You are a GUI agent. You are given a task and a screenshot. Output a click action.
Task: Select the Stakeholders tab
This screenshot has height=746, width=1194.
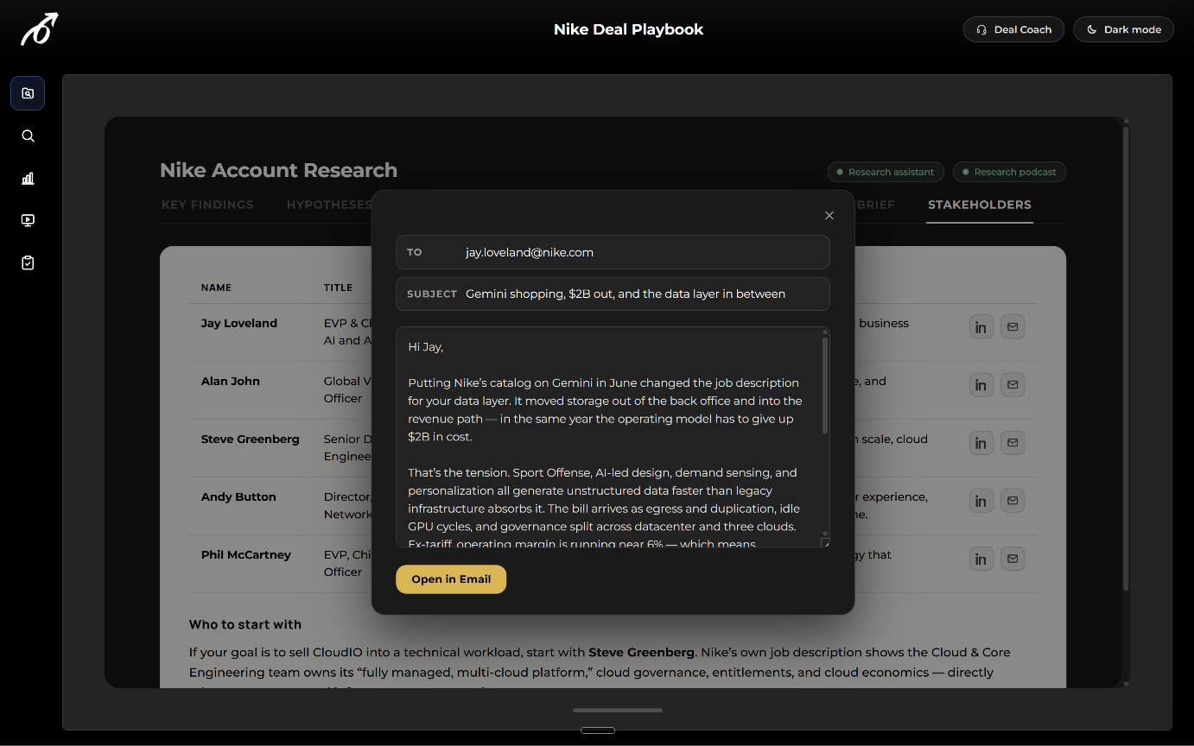pos(980,205)
